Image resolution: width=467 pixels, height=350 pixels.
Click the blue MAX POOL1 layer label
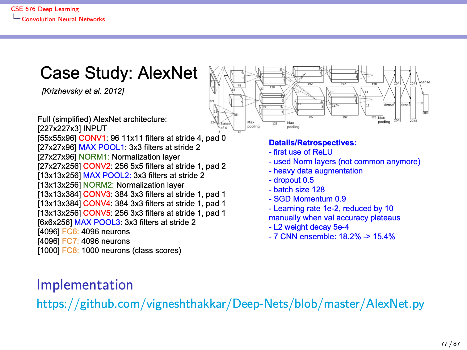point(102,148)
